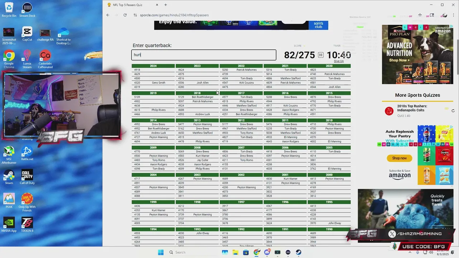Screen dimensions: 459x258
Task: Click the 2007 year header
Action: (x=241, y=148)
